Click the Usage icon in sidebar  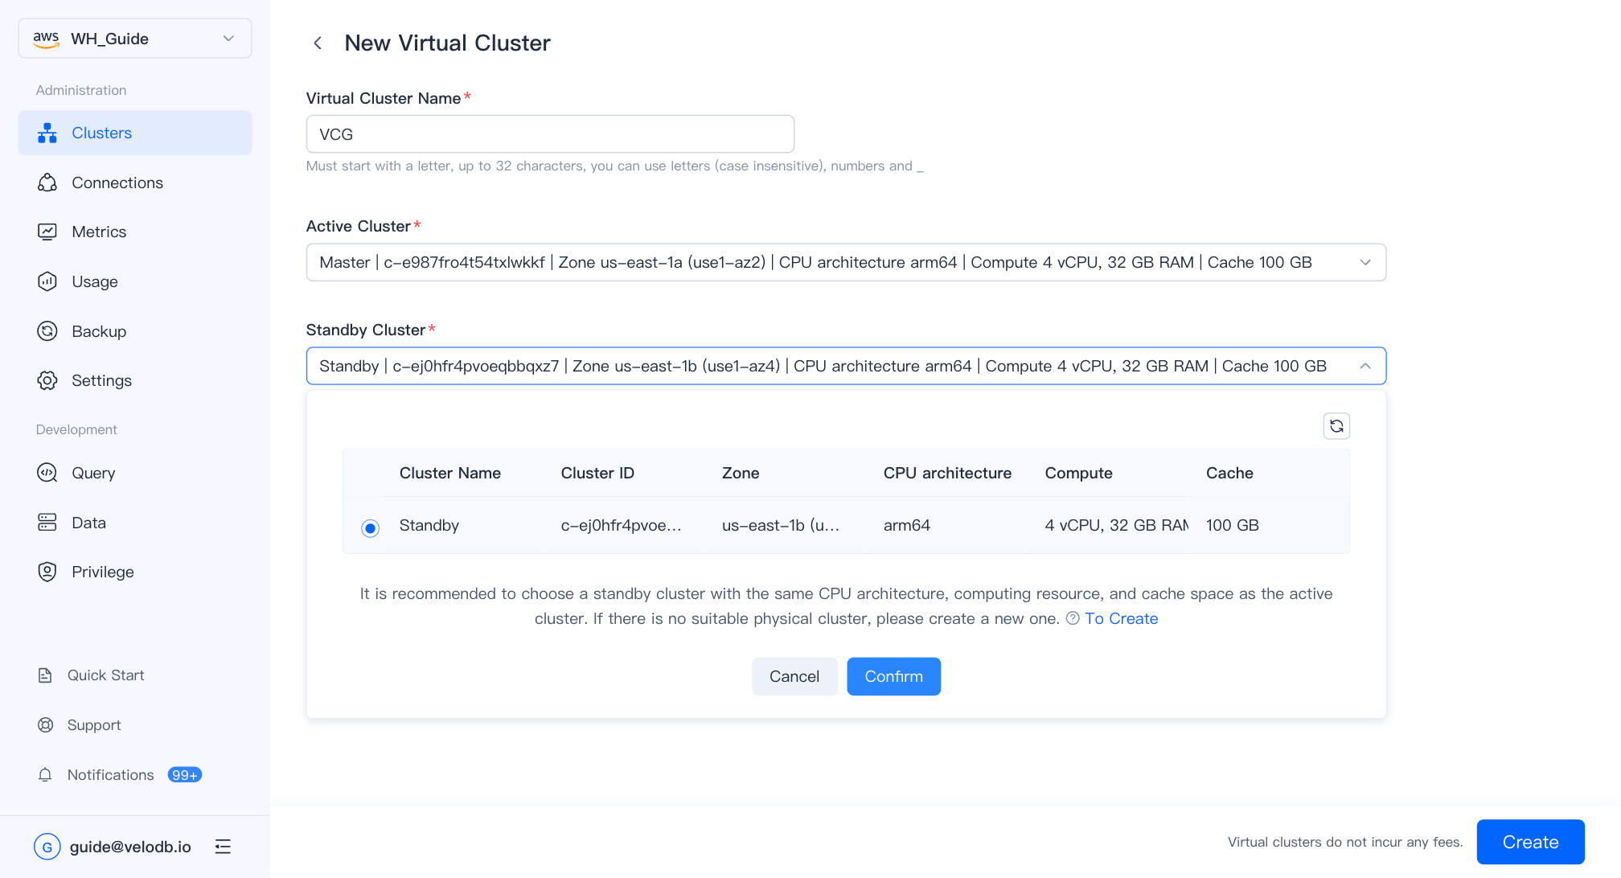tap(47, 281)
